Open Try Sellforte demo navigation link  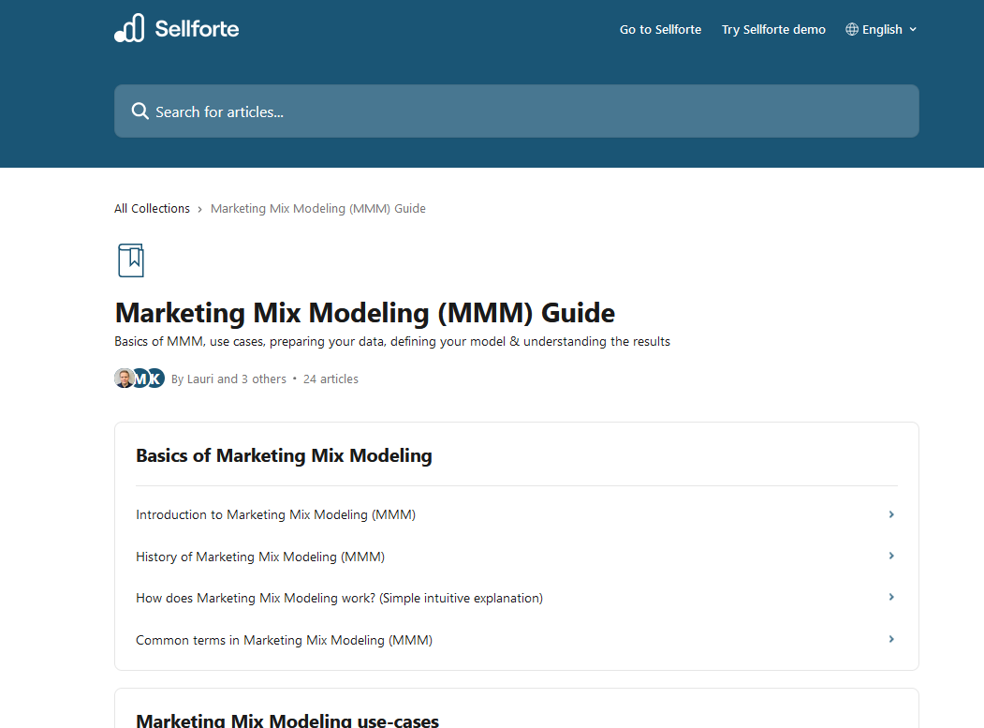point(773,30)
